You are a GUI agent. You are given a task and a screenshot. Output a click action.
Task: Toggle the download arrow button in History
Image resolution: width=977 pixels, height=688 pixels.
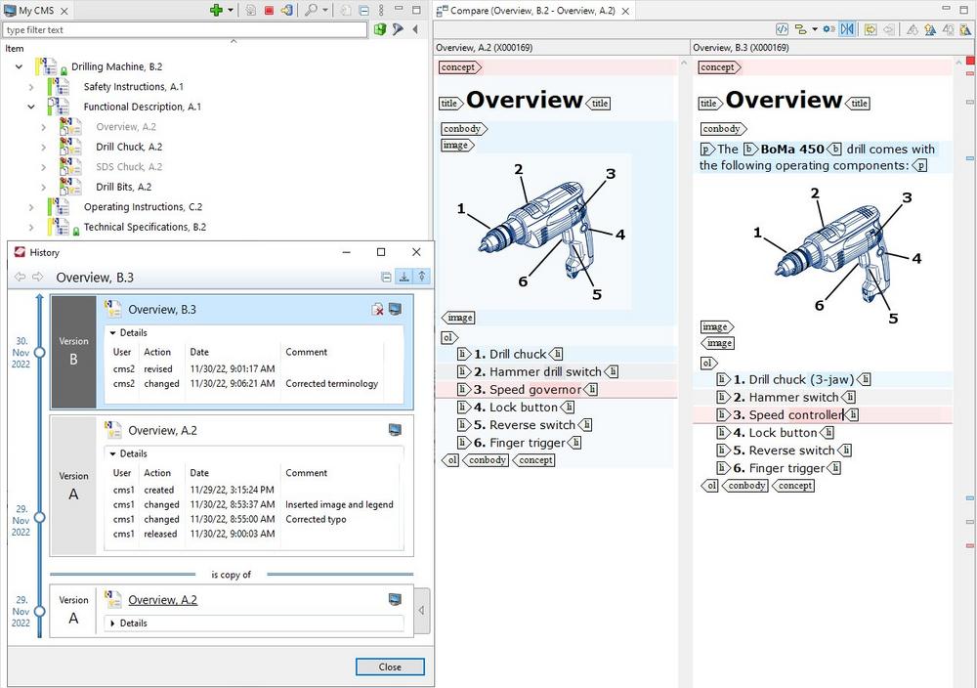(x=404, y=278)
